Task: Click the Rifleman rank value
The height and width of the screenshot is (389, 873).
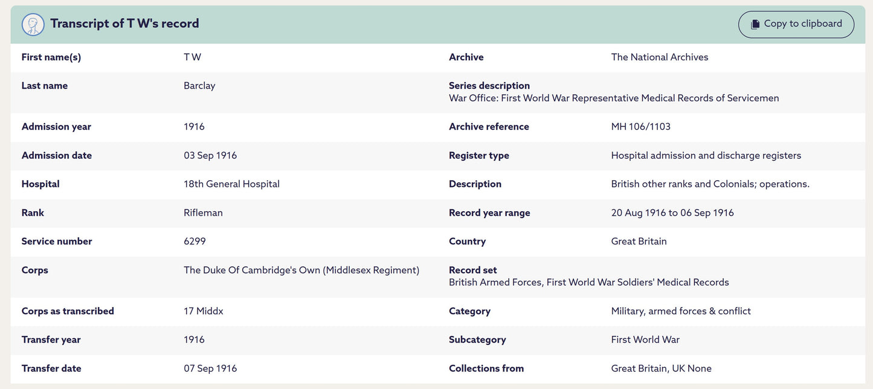Action: (x=203, y=213)
